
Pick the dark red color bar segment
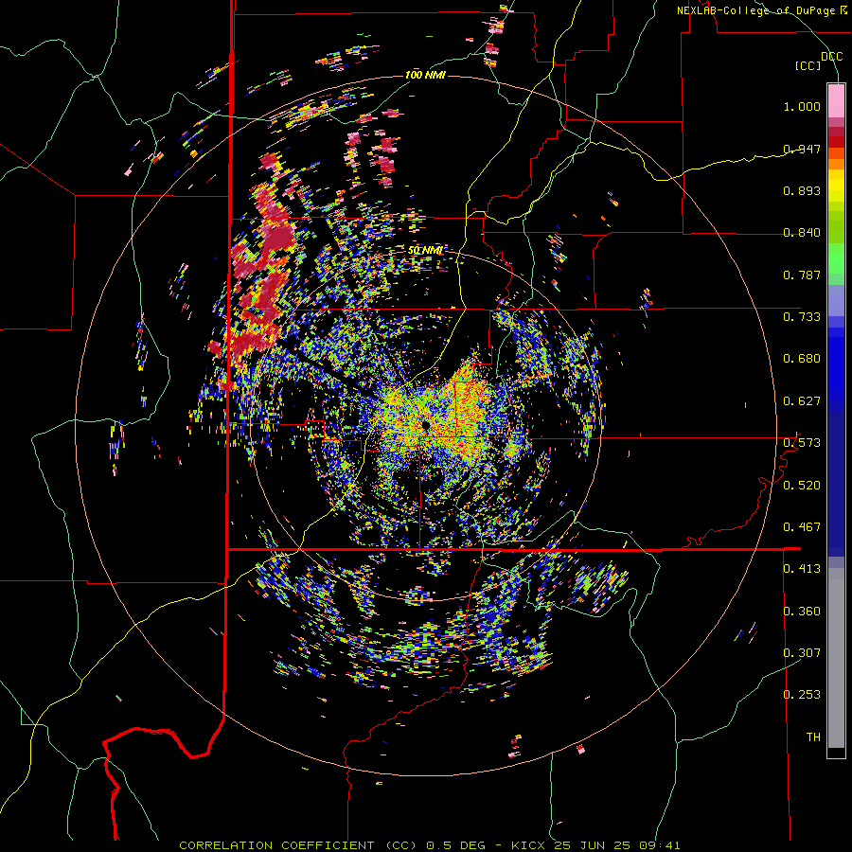click(x=836, y=142)
